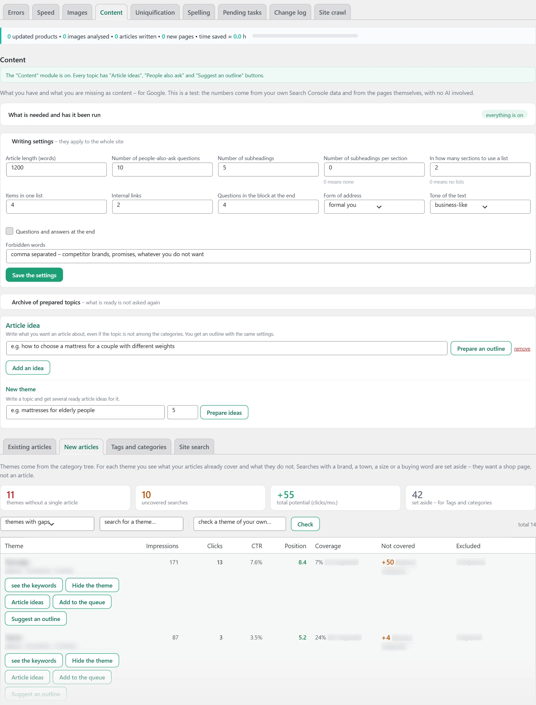Sort the table by Impressions column header

[x=162, y=545]
